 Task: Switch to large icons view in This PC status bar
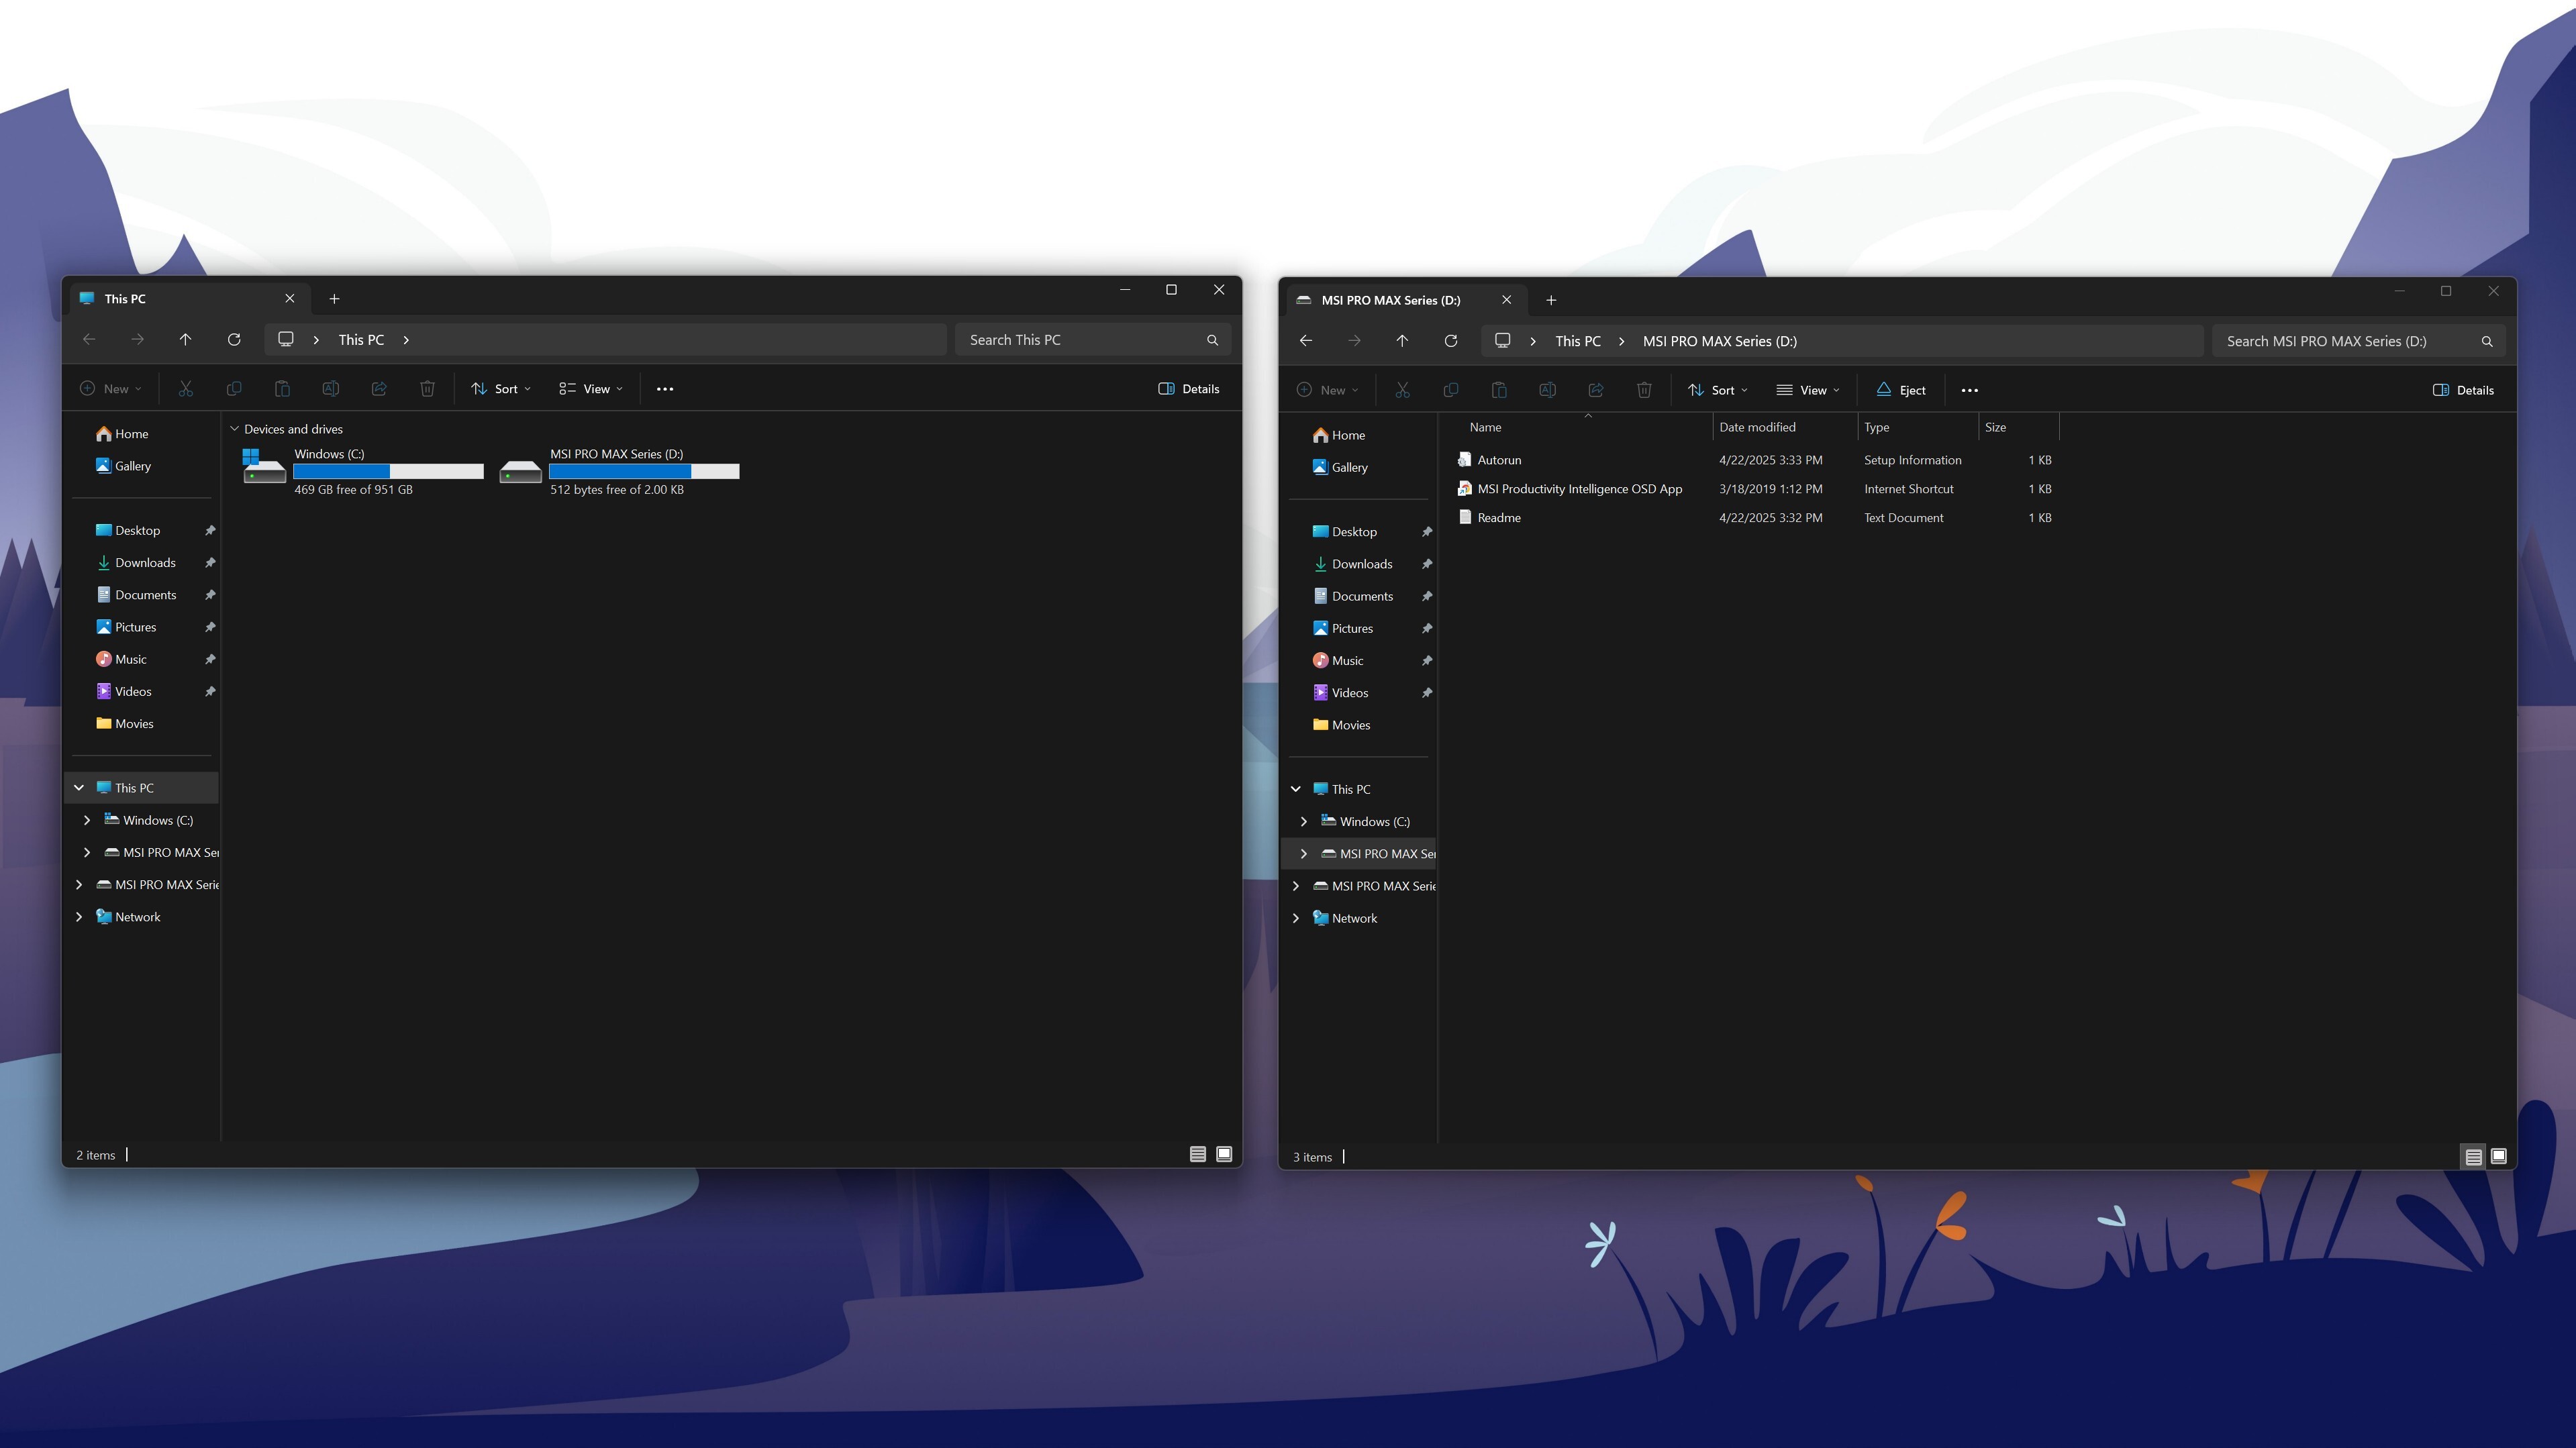click(x=1224, y=1154)
